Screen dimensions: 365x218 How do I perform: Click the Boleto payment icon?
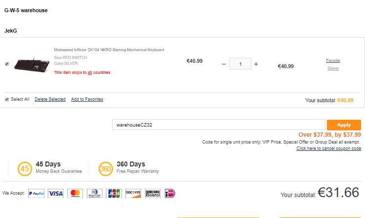click(x=153, y=193)
